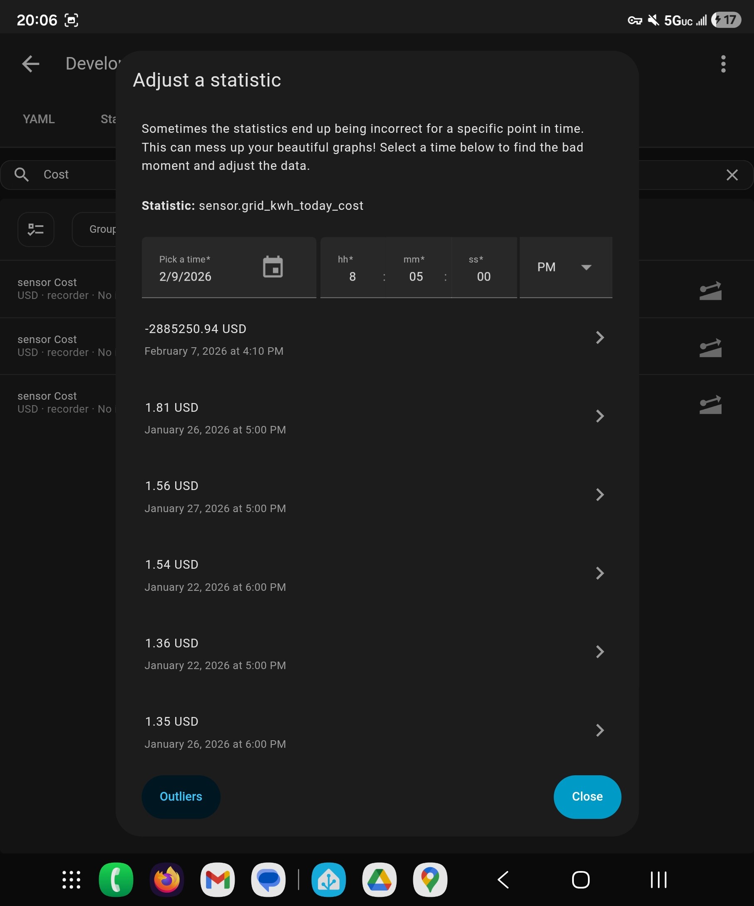This screenshot has width=754, height=906.
Task: Click the sensor.grid_kwh_today_cost statistic name
Action: point(281,206)
